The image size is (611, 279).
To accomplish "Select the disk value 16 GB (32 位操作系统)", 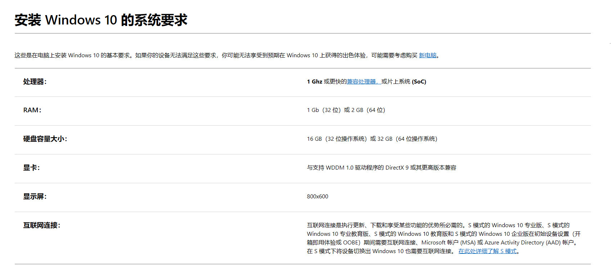I will tap(337, 139).
